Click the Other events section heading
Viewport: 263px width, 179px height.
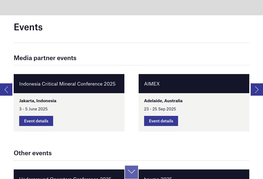tap(33, 153)
